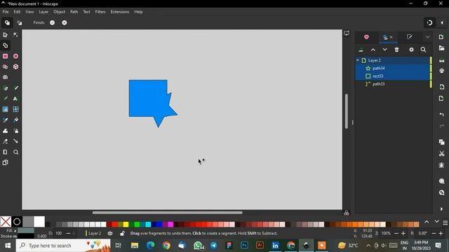Cut selection with scissors icon
Screen dimensions: 449x252
(x=441, y=154)
